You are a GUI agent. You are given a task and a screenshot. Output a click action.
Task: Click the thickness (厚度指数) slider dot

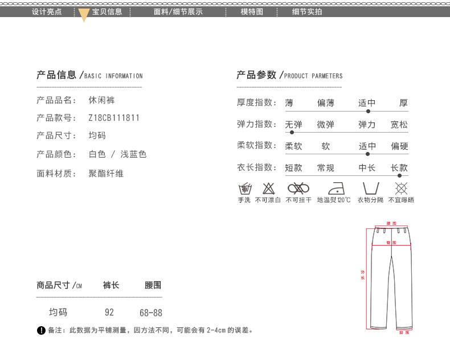pos(368,112)
